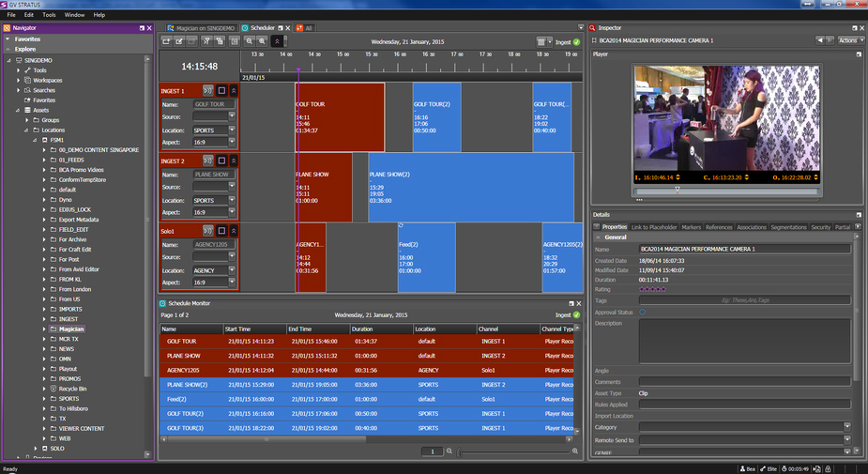
Task: Toggle the Approval Status radio indicator
Action: tap(643, 312)
